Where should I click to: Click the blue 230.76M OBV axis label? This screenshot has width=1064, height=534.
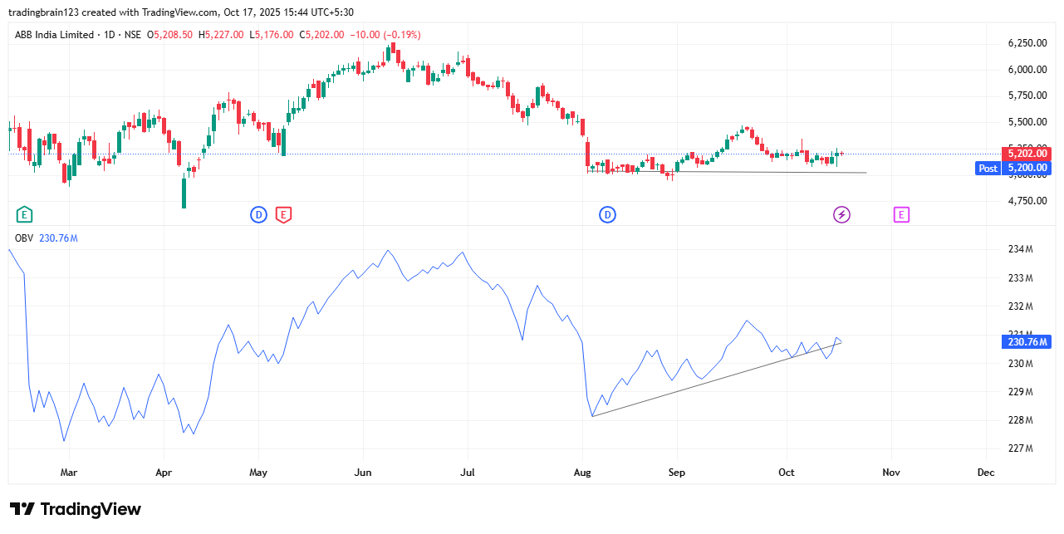pos(1027,341)
